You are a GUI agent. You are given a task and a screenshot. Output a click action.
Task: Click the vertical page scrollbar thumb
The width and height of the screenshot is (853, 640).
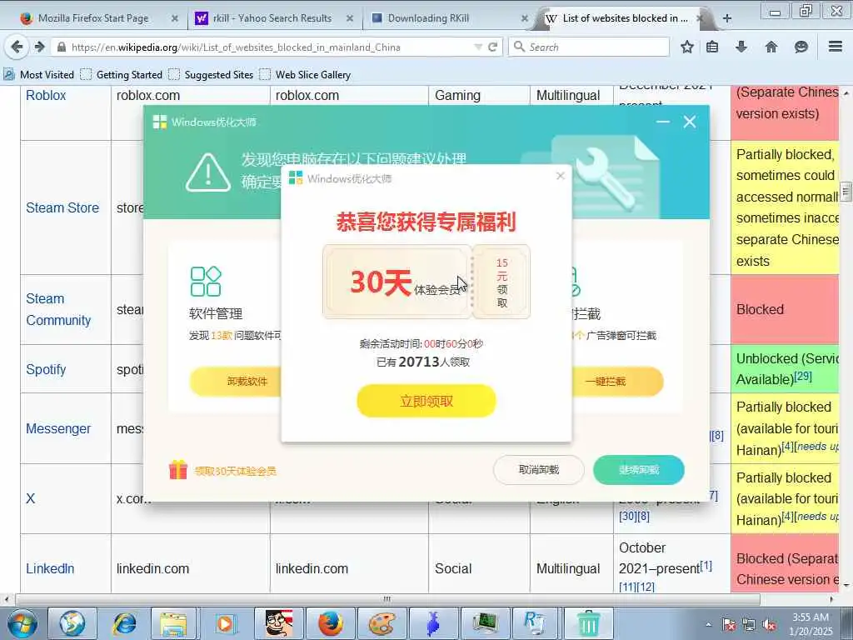(845, 192)
